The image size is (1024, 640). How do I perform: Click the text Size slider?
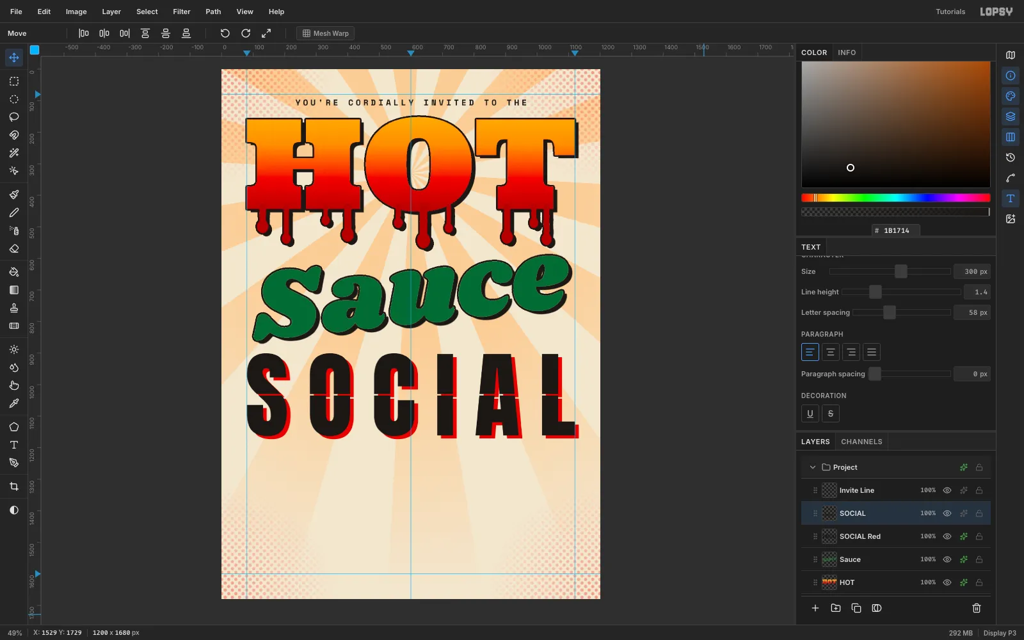pos(890,271)
